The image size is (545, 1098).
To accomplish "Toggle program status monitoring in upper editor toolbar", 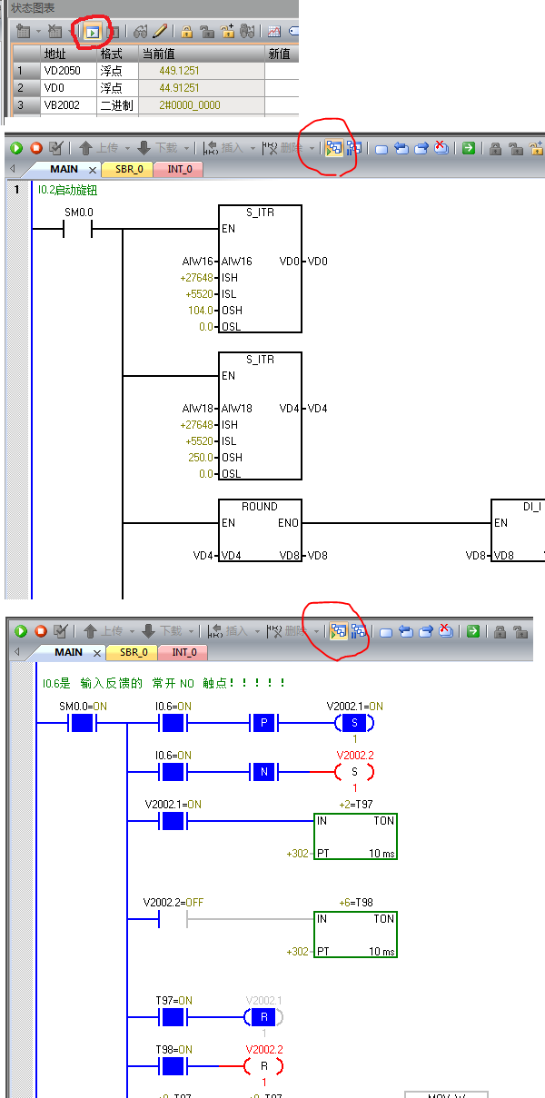I will pyautogui.click(x=333, y=148).
